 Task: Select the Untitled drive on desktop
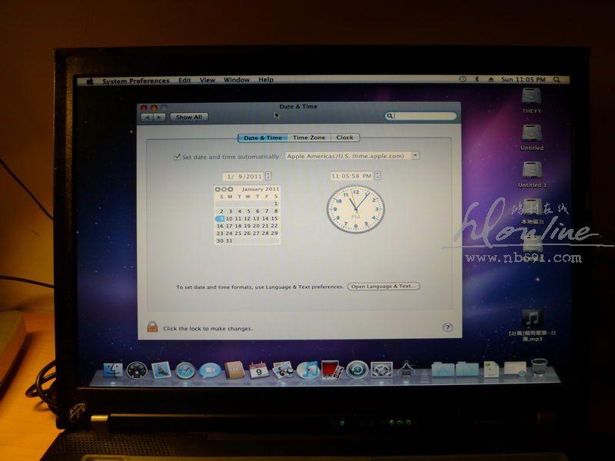tap(532, 138)
